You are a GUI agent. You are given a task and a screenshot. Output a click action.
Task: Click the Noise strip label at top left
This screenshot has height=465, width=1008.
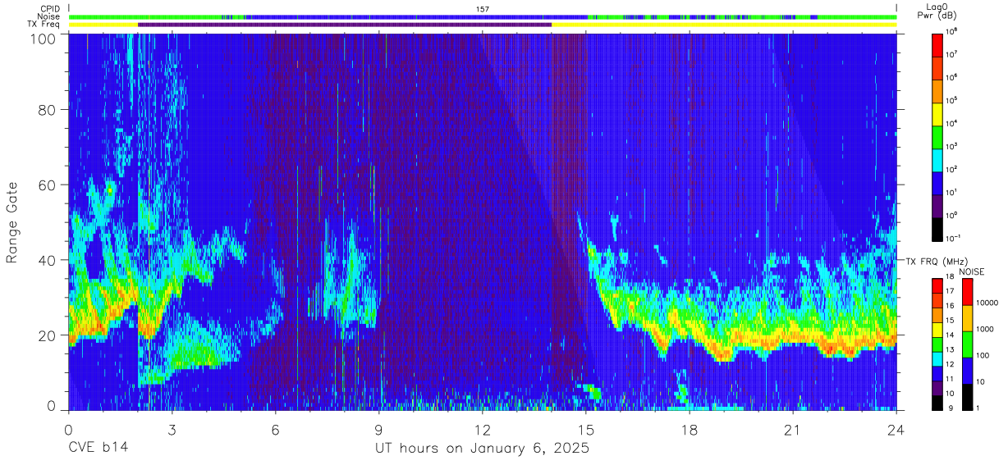[48, 16]
